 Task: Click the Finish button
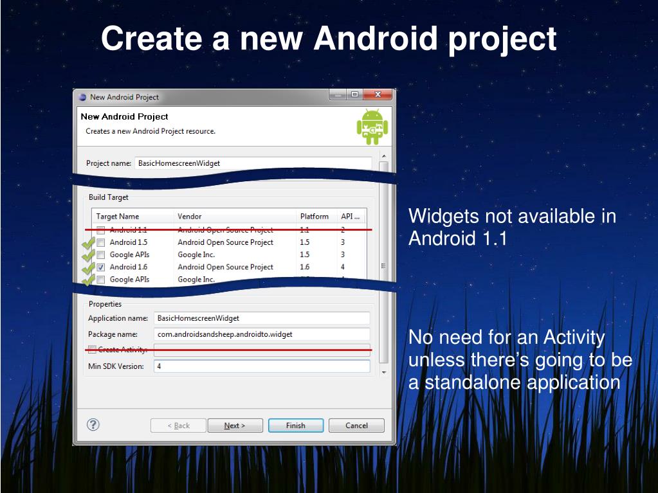tap(296, 426)
